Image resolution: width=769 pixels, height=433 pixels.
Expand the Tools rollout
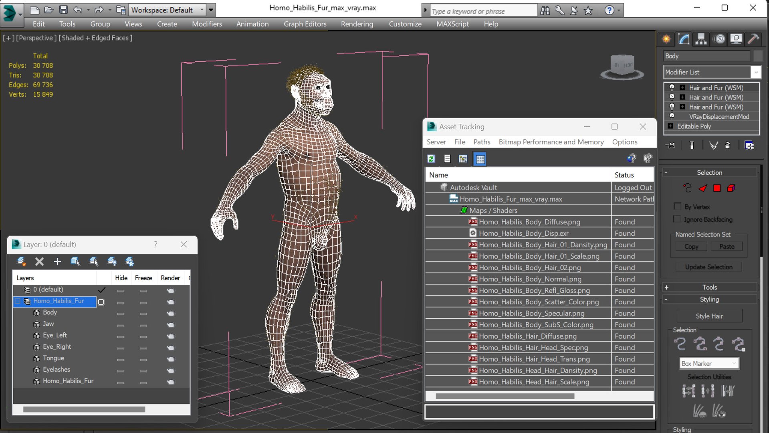709,287
